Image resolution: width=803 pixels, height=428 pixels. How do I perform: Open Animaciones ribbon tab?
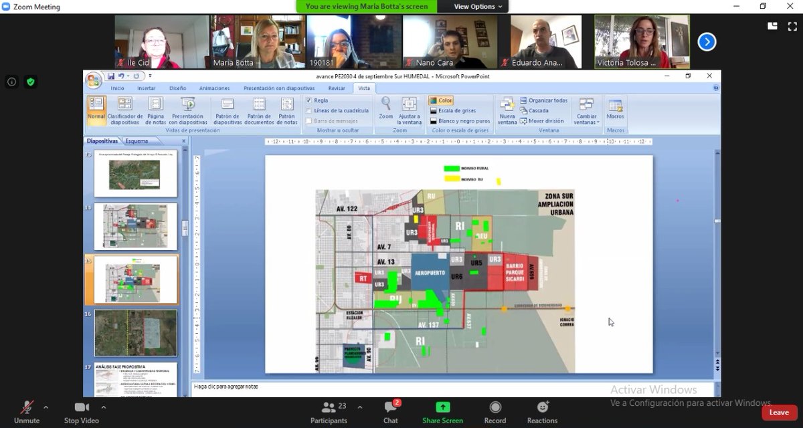tap(214, 88)
